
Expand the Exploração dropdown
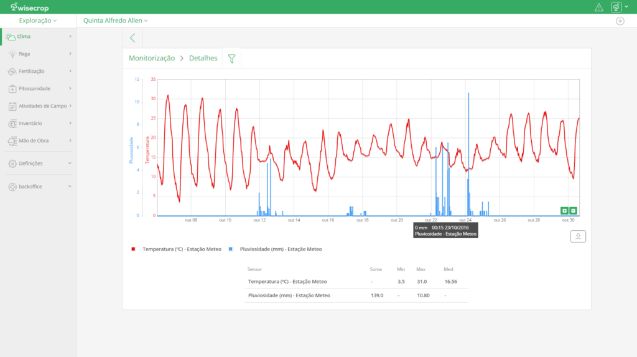click(38, 21)
